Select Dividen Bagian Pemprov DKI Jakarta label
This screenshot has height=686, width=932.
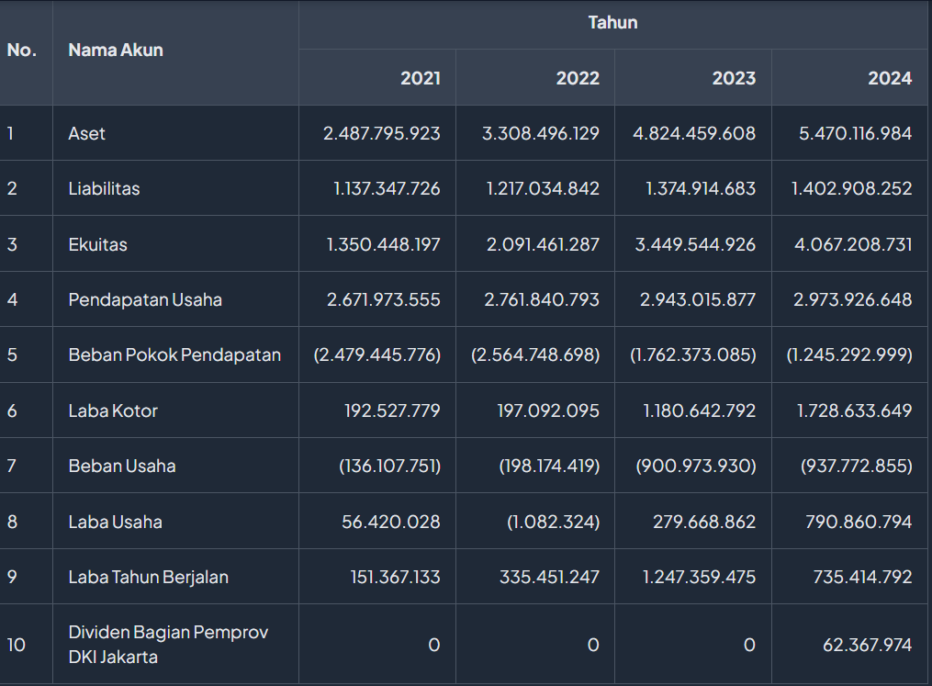click(168, 645)
